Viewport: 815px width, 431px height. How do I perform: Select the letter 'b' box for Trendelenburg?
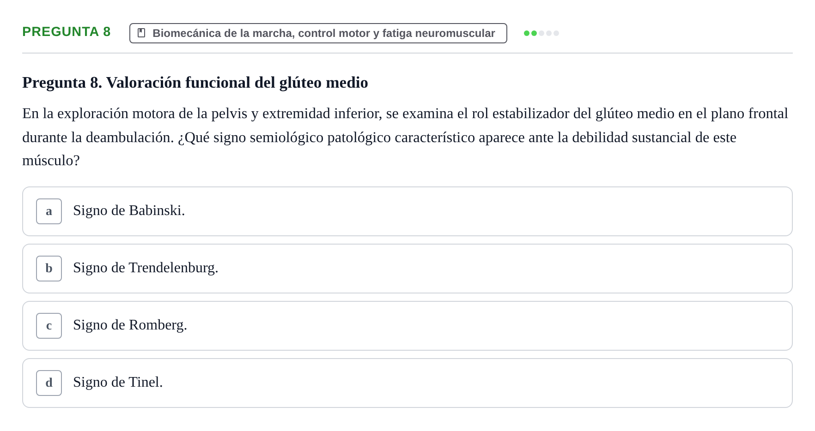tap(49, 269)
